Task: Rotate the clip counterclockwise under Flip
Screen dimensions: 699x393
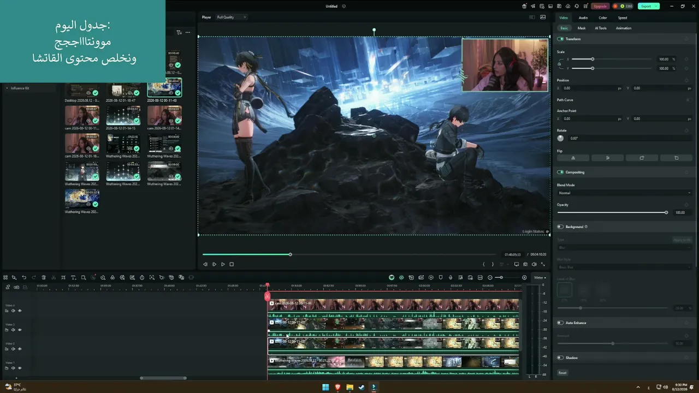Action: point(677,158)
